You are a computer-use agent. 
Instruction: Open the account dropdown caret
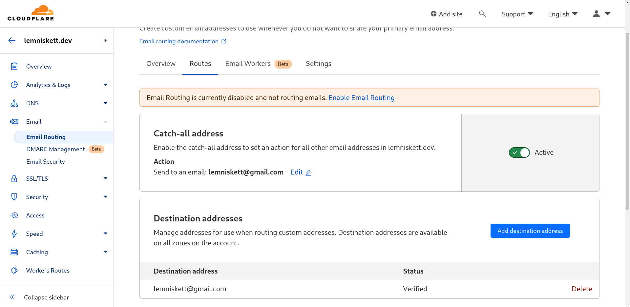(607, 14)
